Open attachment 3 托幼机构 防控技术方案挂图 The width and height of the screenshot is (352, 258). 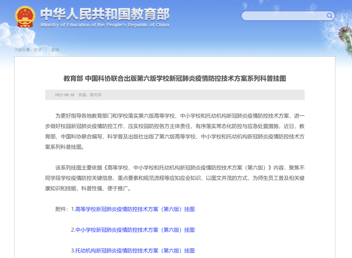click(135, 251)
